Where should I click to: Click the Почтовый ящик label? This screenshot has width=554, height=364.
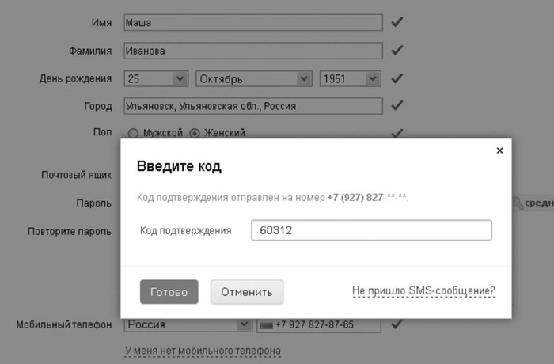pos(76,175)
